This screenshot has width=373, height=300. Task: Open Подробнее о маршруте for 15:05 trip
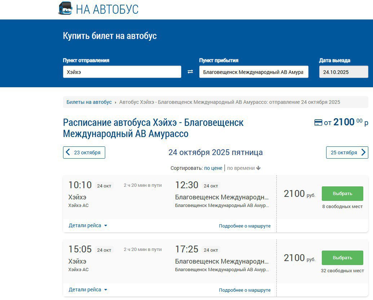(x=244, y=290)
